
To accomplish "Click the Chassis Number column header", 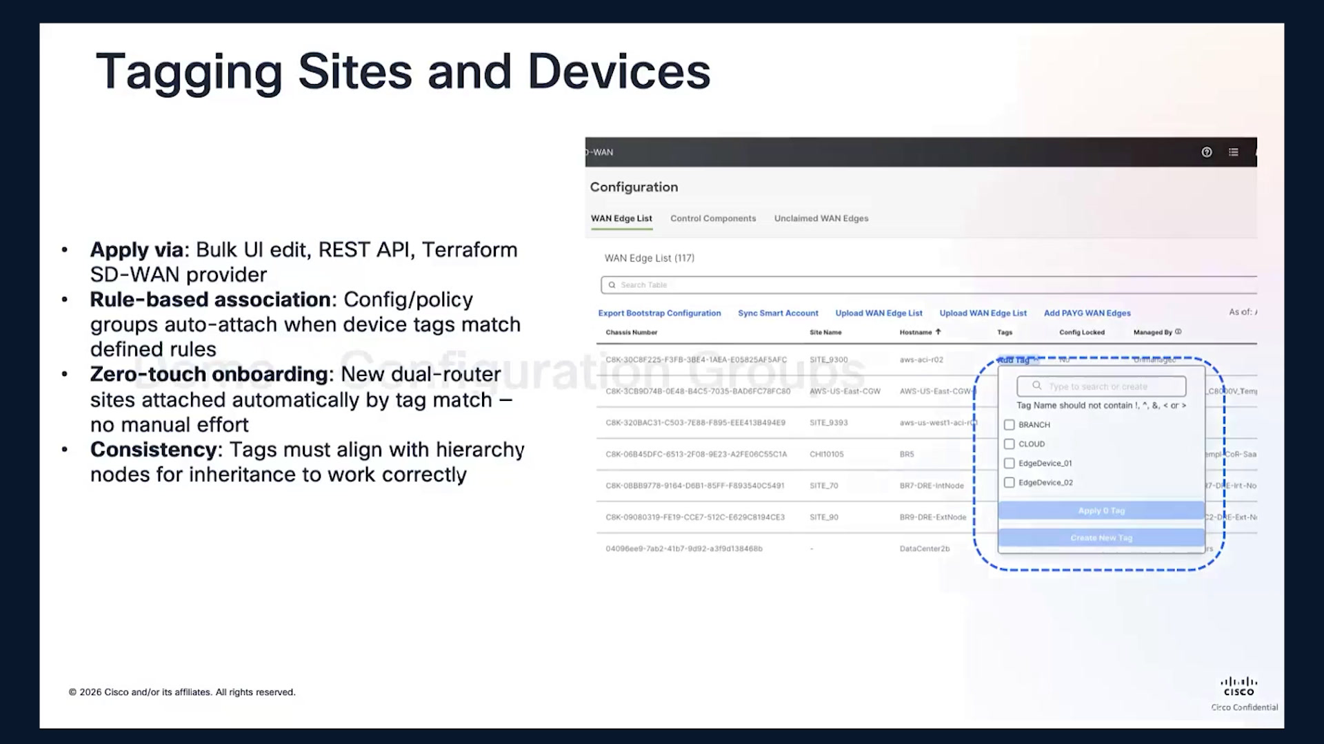I will [631, 332].
